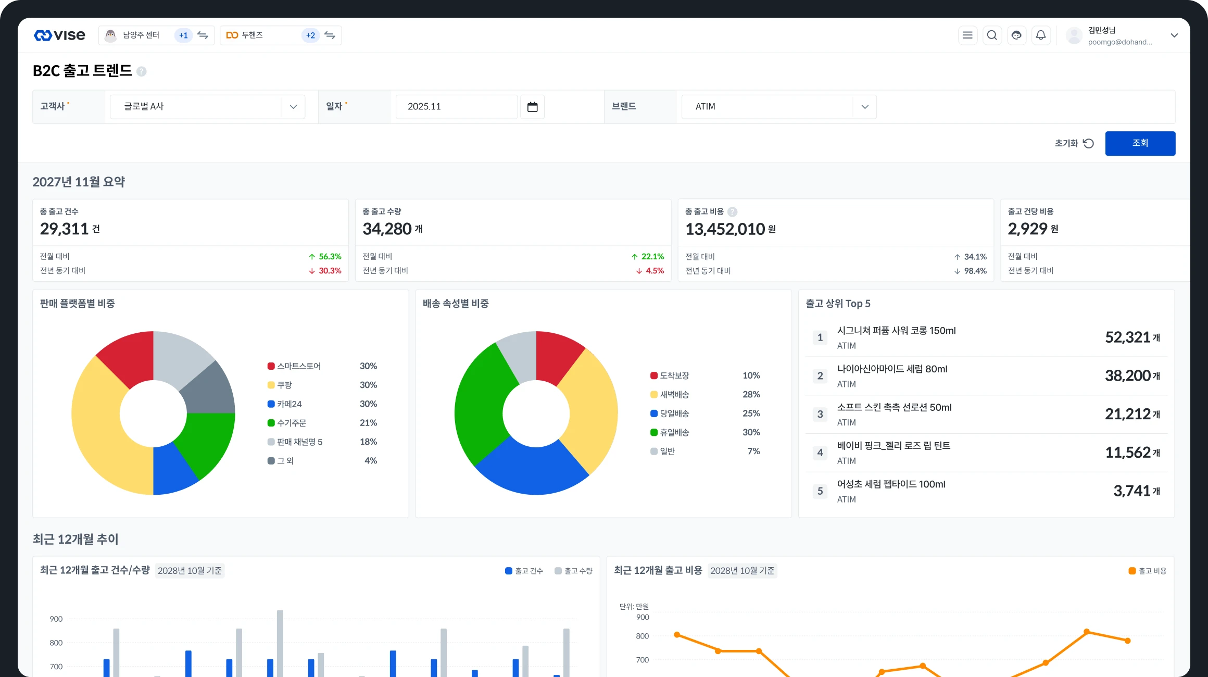Click the vise logo
Screen dimensions: 1208x677
coord(59,35)
